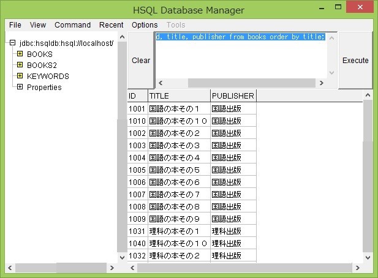This screenshot has width=378, height=278.
Task: Click results table scroll-right arrow
Action: 358,268
